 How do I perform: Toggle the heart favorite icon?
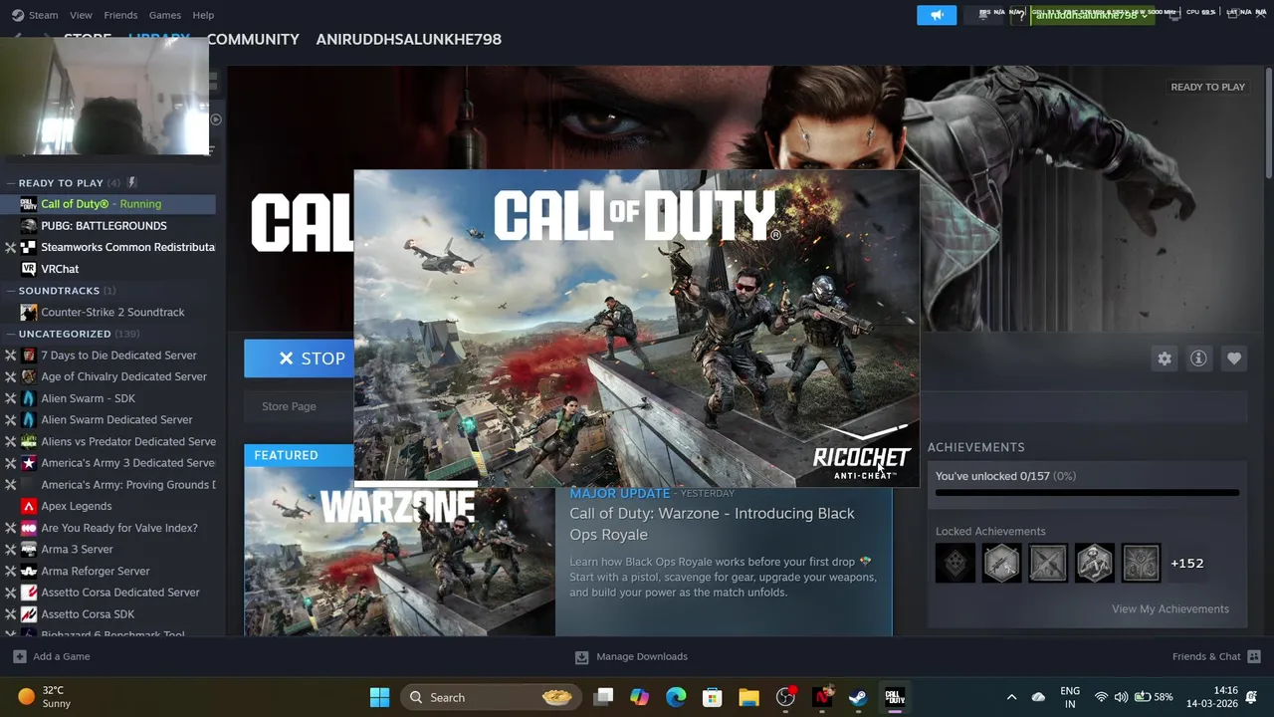1234,358
